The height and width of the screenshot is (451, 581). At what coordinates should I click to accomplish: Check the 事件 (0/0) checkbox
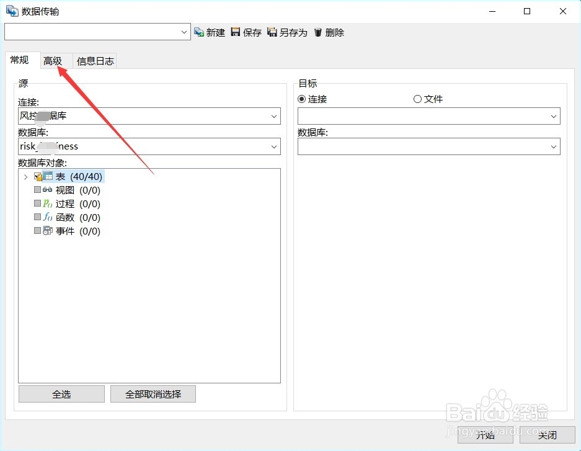pyautogui.click(x=37, y=231)
